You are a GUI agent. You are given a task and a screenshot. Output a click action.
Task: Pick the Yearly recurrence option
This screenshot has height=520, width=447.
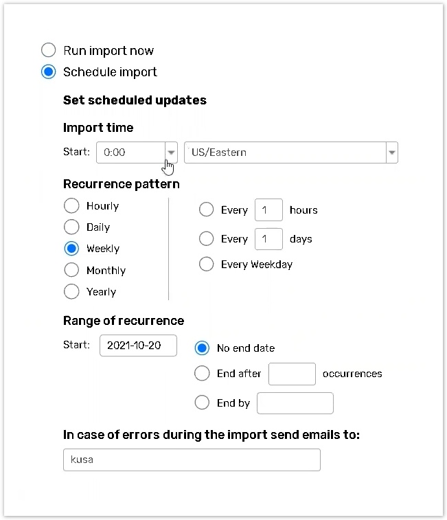(x=71, y=292)
